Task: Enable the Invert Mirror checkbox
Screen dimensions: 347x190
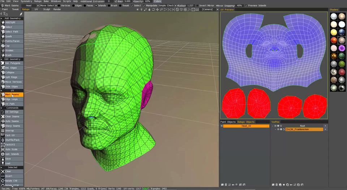Action: pyautogui.click(x=197, y=6)
